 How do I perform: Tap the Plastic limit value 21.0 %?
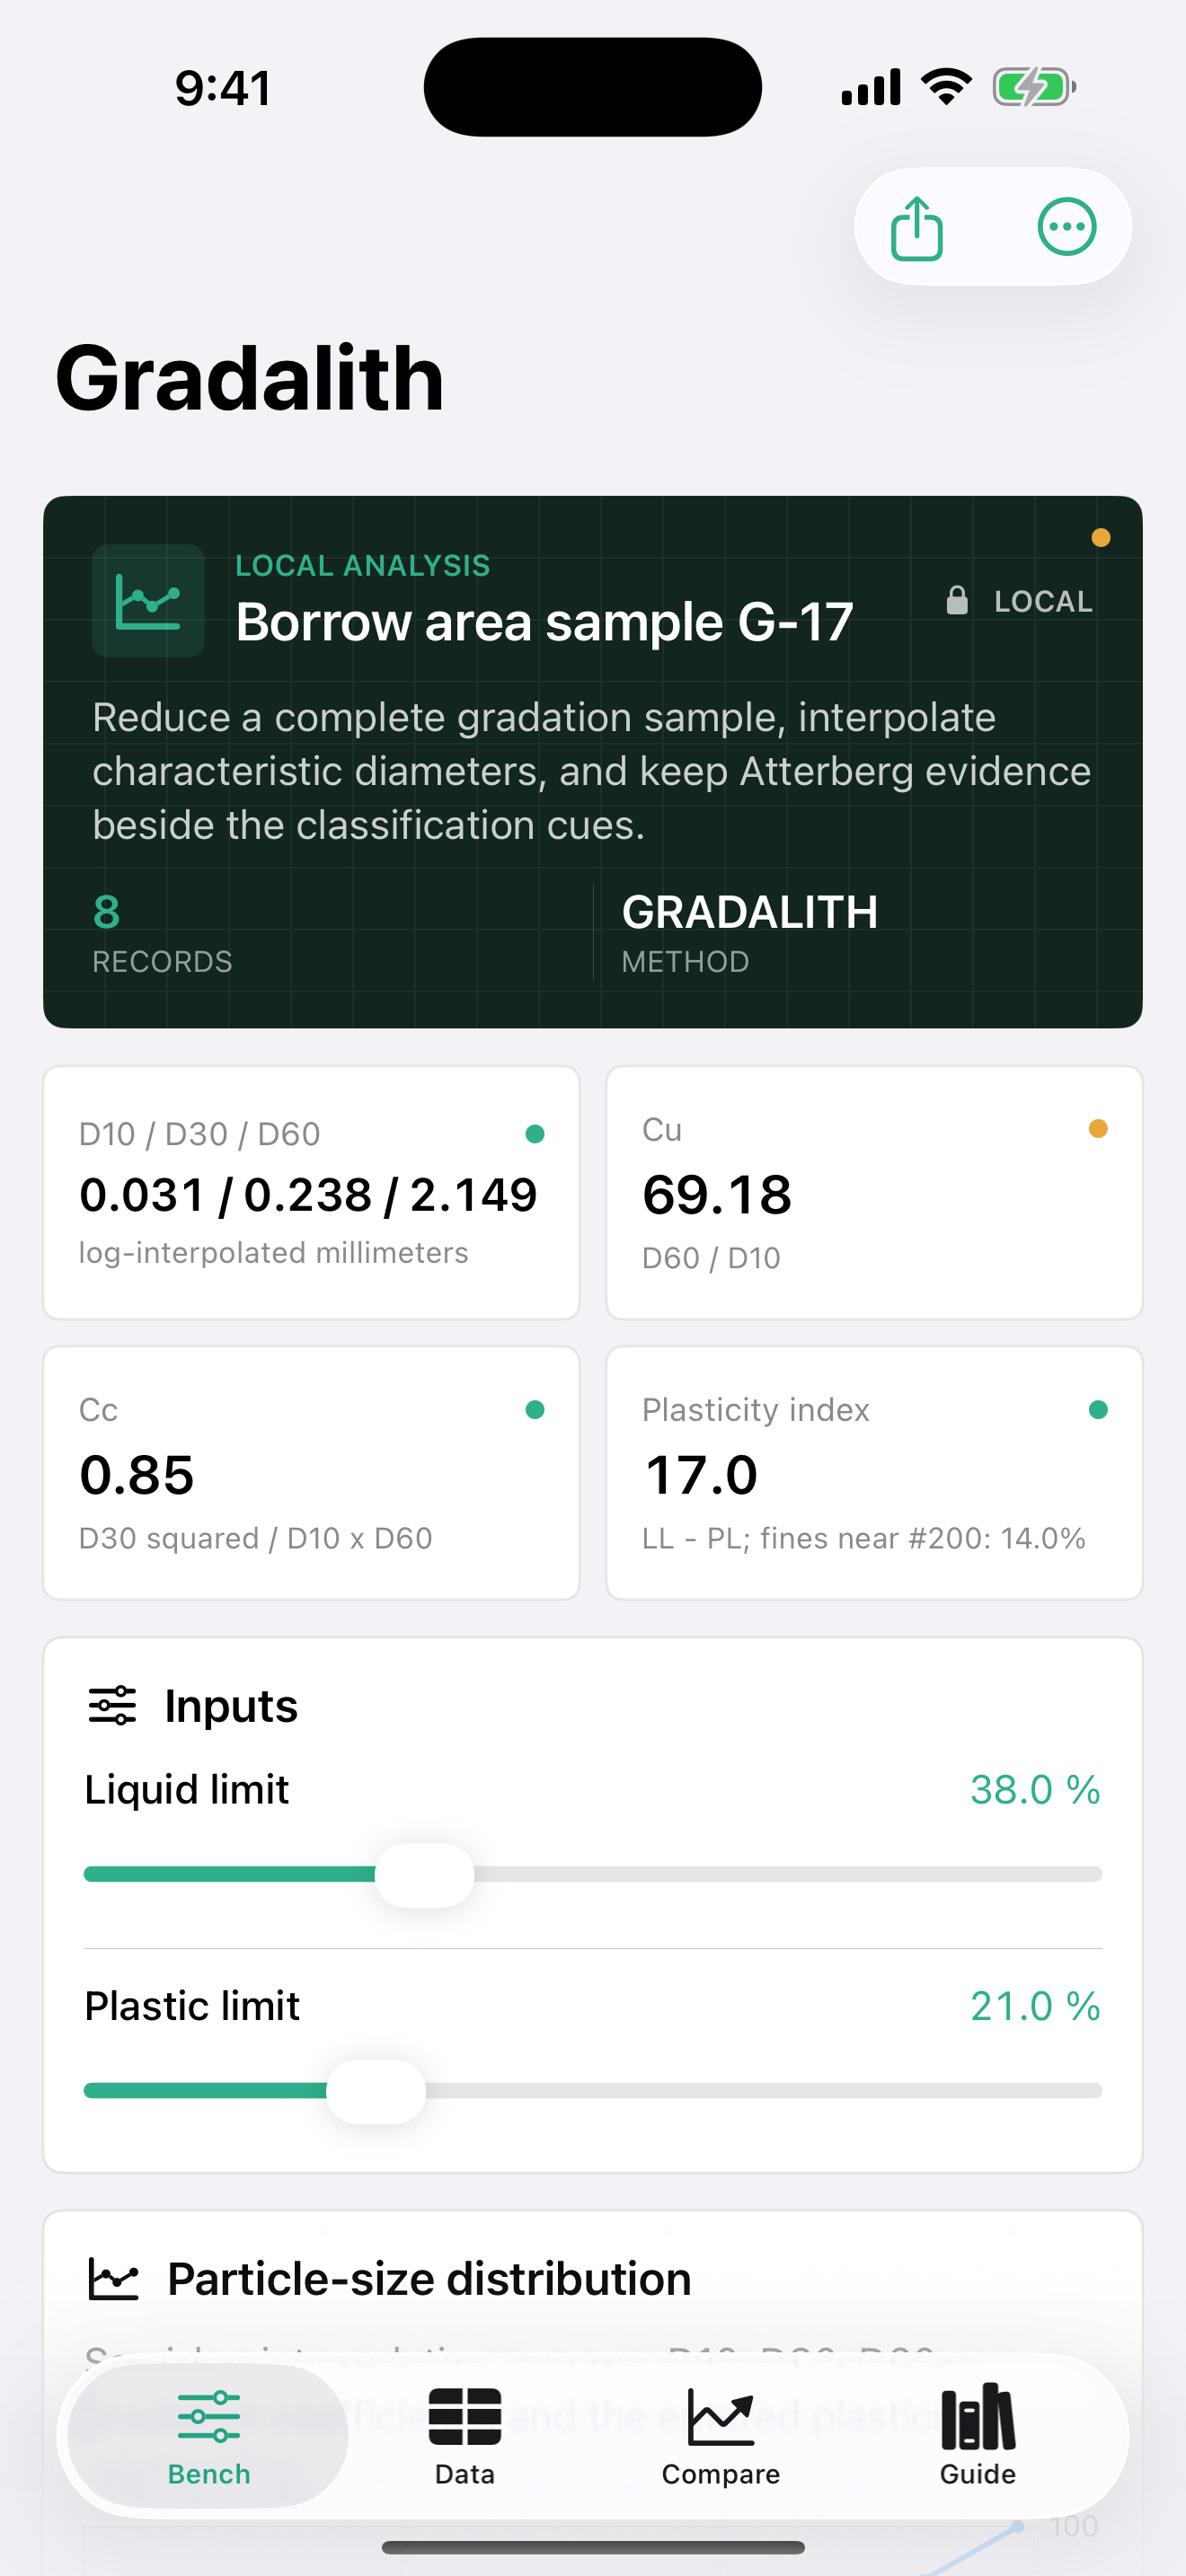(1035, 2006)
